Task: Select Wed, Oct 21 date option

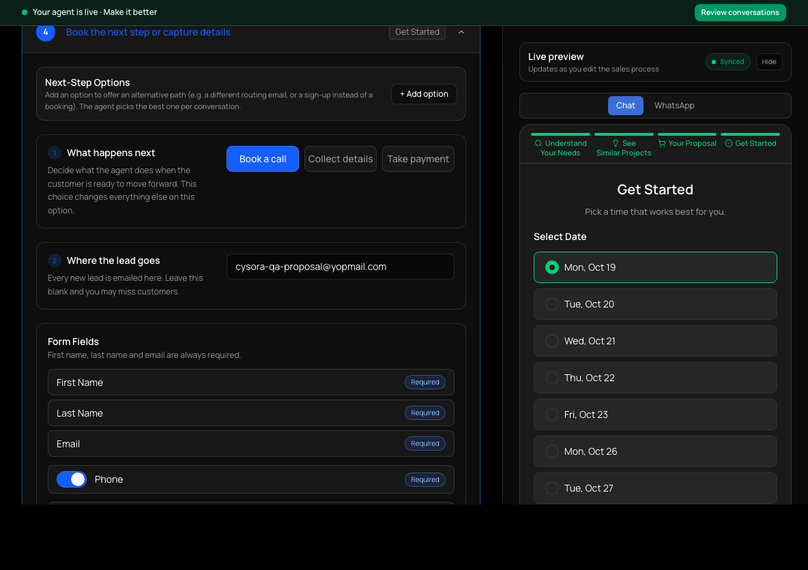Action: click(655, 341)
